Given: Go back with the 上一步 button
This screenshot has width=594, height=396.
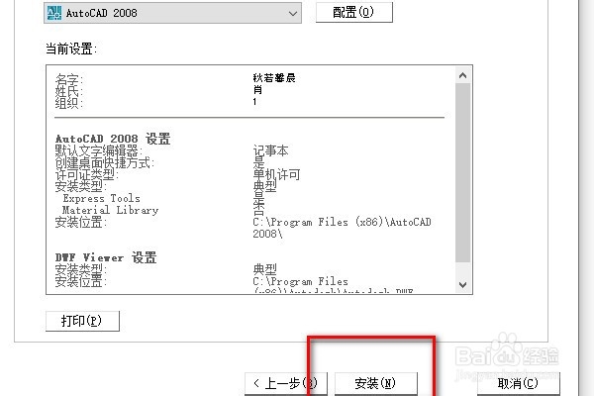Looking at the screenshot, I should pyautogui.click(x=286, y=384).
